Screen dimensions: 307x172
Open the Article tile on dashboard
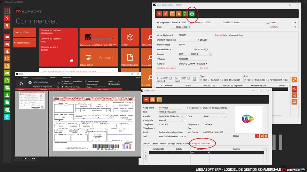(x=130, y=38)
